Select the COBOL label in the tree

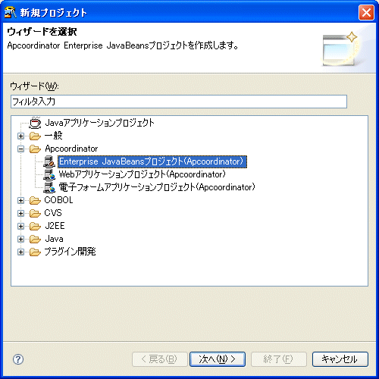pos(58,200)
